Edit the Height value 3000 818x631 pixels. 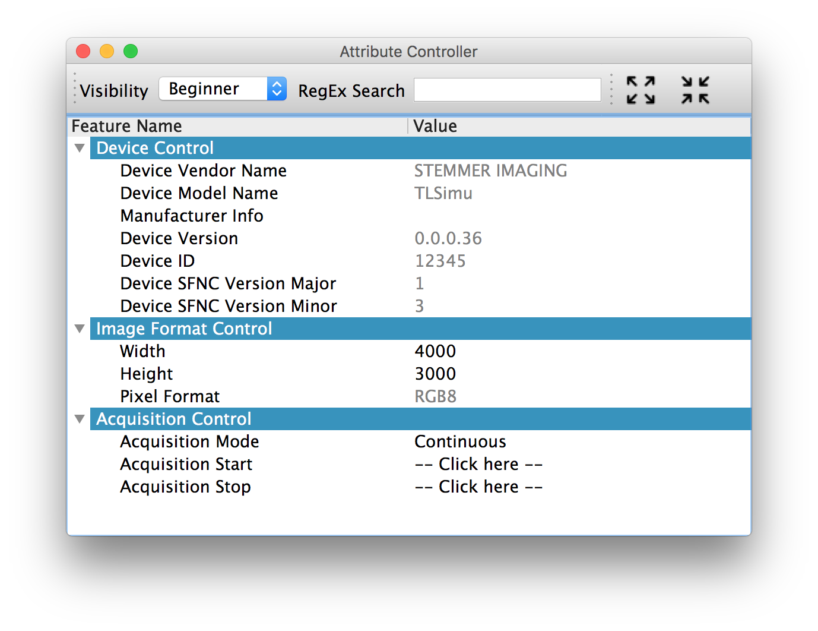(x=435, y=374)
